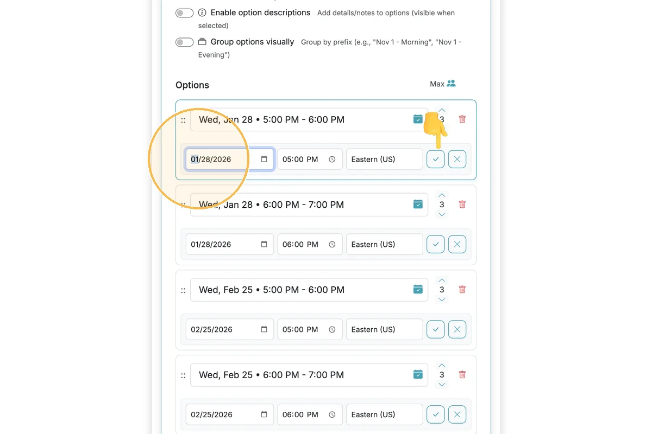652x434 pixels.
Task: Click the people icon next to Max
Action: coord(451,84)
